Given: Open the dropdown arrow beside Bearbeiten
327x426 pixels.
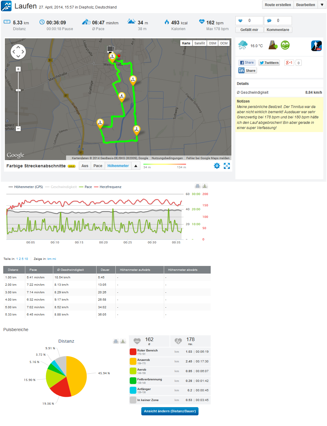Looking at the screenshot, I should (322, 5).
